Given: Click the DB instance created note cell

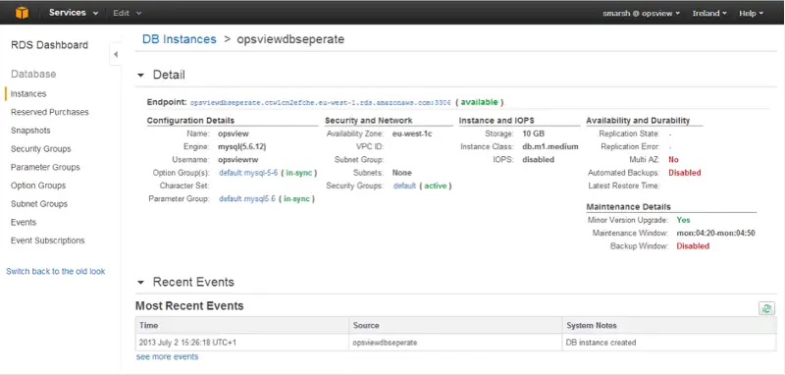Looking at the screenshot, I should coord(669,343).
